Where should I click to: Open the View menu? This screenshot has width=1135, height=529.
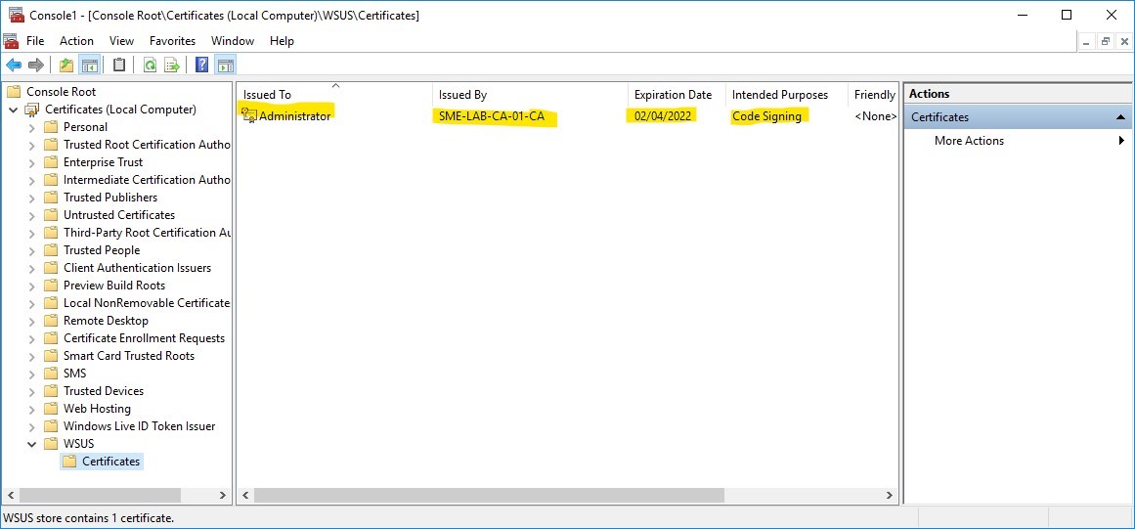[x=121, y=40]
